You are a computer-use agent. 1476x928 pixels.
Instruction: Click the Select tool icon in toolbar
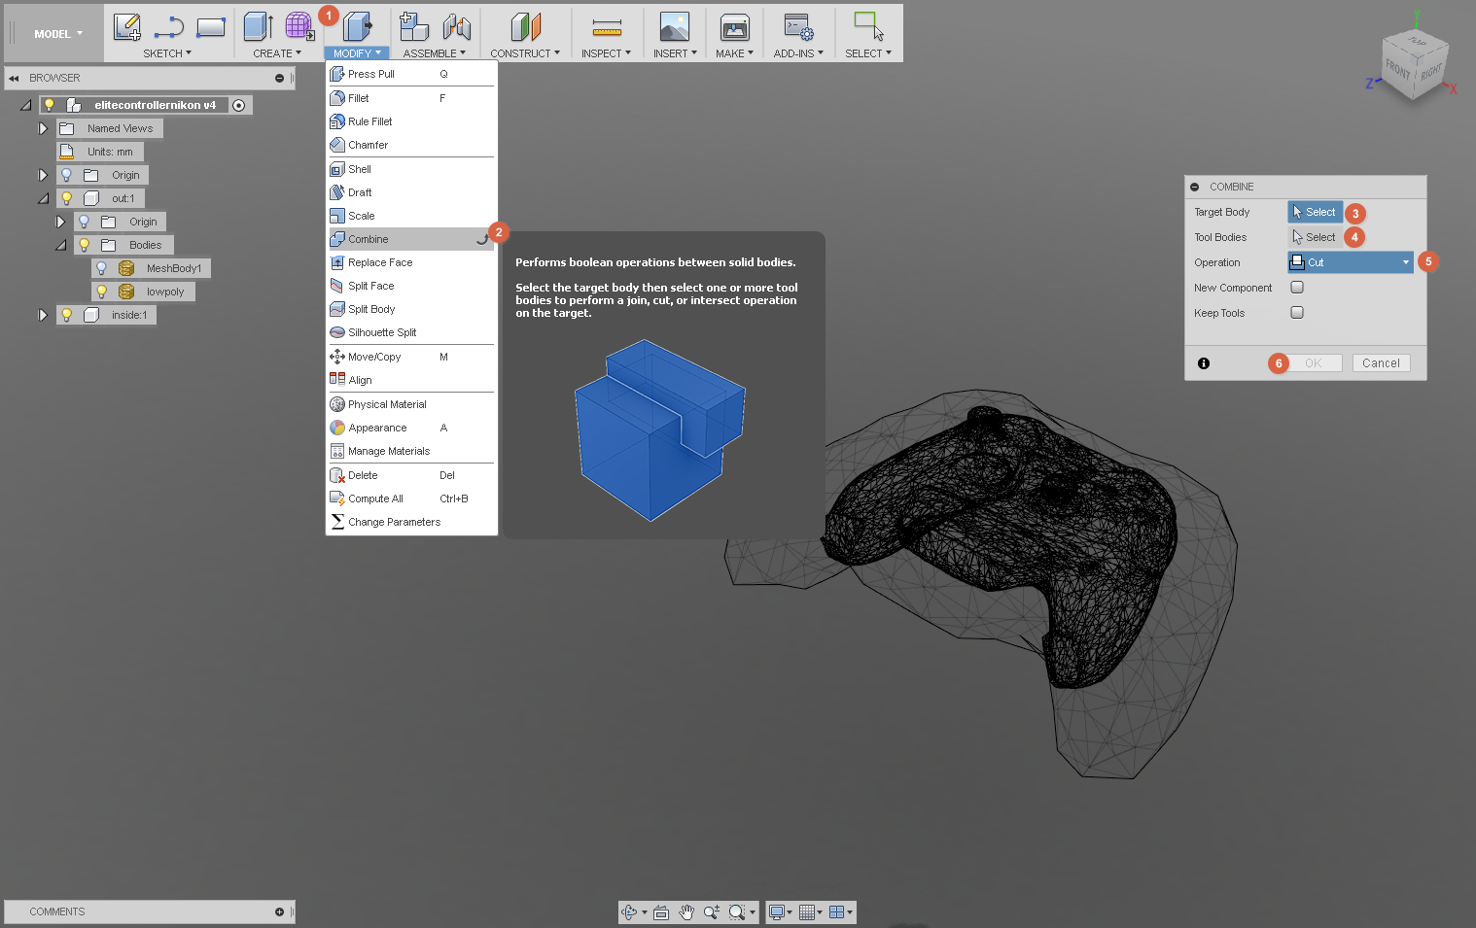[x=868, y=26]
